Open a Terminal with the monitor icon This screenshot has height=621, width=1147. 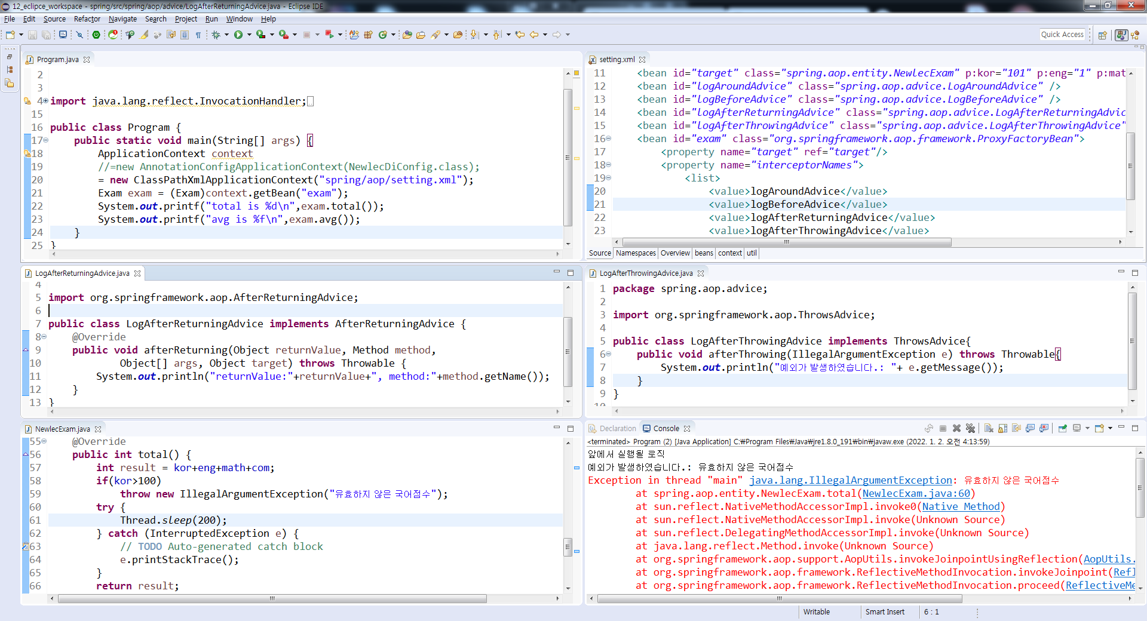[x=63, y=35]
